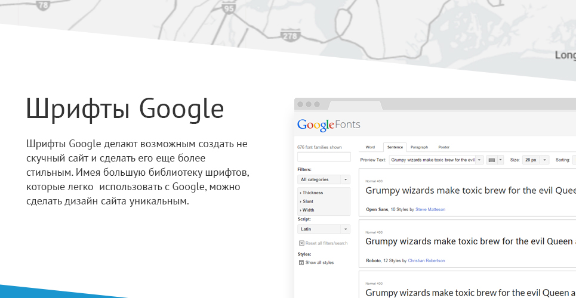Click the Roboto preview sentence
576x298 pixels.
470,241
